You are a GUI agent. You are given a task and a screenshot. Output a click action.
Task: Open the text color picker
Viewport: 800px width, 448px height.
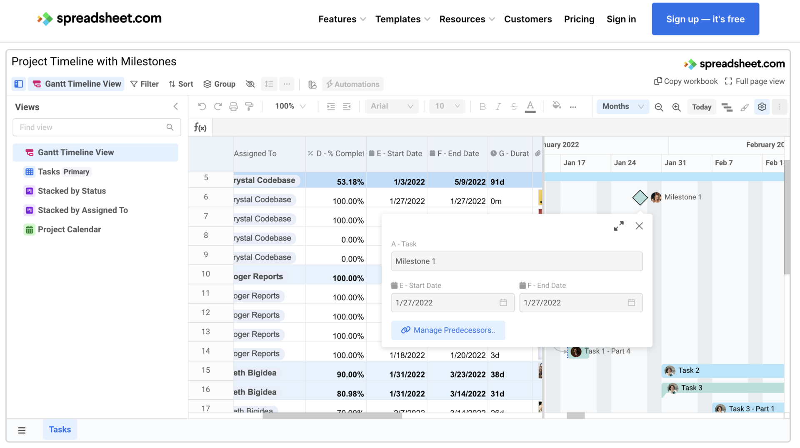click(530, 106)
